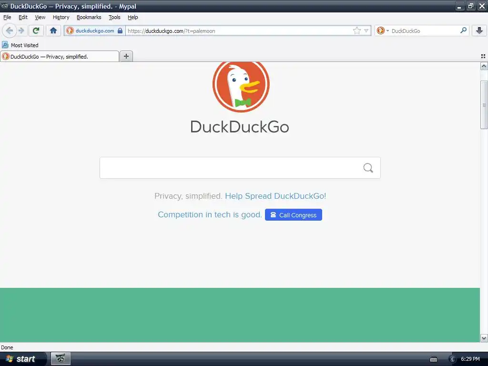The width and height of the screenshot is (488, 366).
Task: Click the vertical scrollbar thumb
Action: point(484,104)
